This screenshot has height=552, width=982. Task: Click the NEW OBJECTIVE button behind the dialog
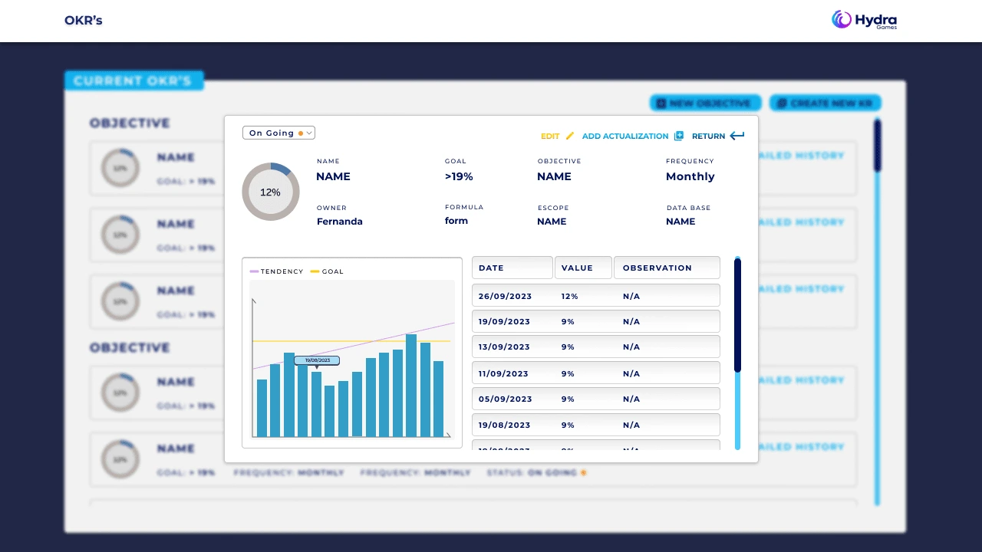pyautogui.click(x=704, y=103)
